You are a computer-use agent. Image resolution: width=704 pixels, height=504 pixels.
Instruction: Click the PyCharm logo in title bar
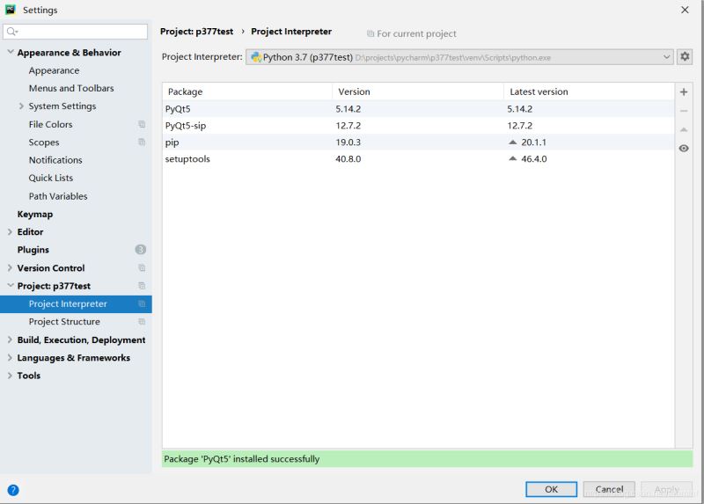coord(11,10)
